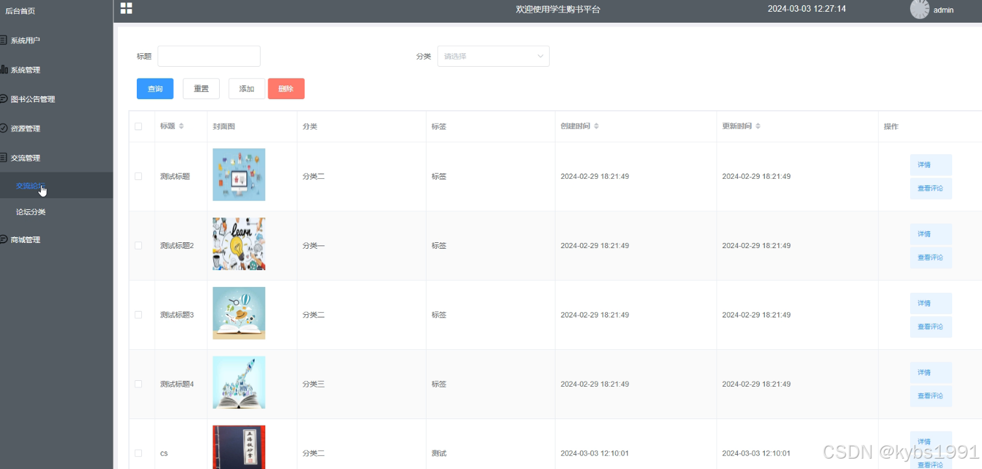Image resolution: width=982 pixels, height=469 pixels.
Task: Click 查看评论 for 测试标题2
Action: click(931, 257)
